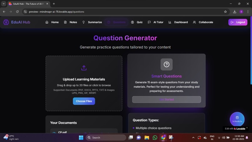Click the Chrome taskbar icon
Screen dimensions: 252x142
[x=163, y=138]
